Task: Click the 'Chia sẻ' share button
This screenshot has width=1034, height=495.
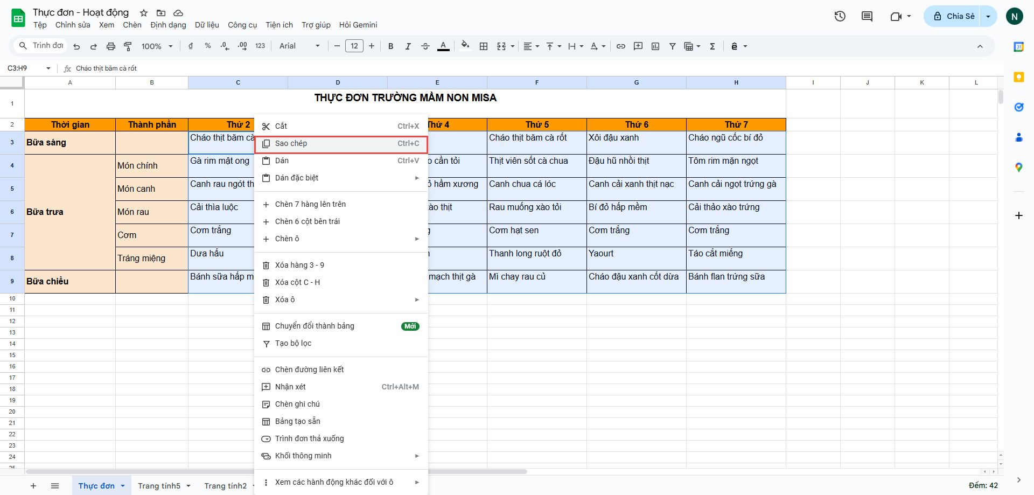Action: coord(954,16)
